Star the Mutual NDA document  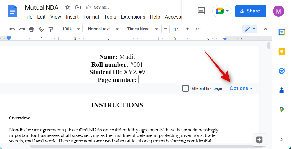(x=68, y=7)
